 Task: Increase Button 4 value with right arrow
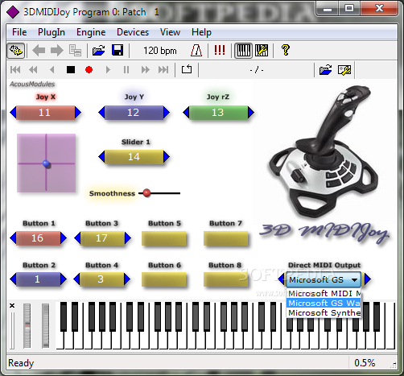127,279
